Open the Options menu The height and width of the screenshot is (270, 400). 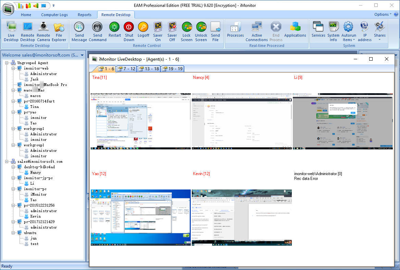pyautogui.click(x=383, y=14)
